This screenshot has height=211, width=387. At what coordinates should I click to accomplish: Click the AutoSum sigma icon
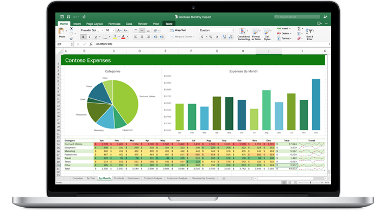pyautogui.click(x=299, y=29)
